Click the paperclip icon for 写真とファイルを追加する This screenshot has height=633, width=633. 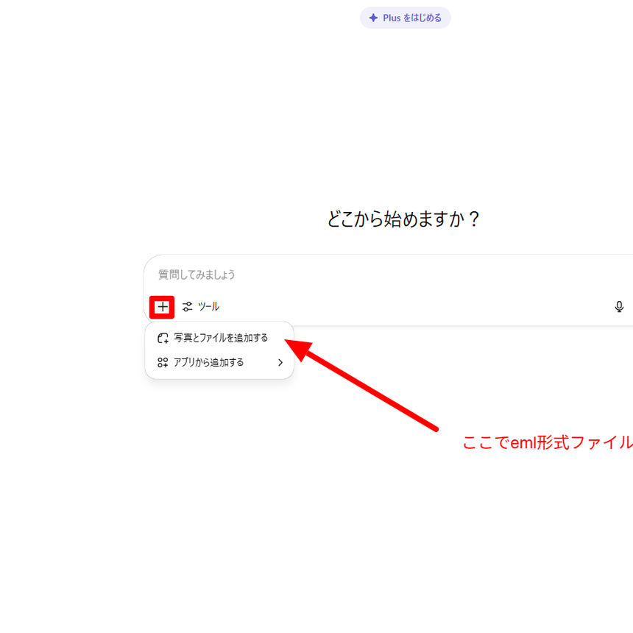[163, 338]
